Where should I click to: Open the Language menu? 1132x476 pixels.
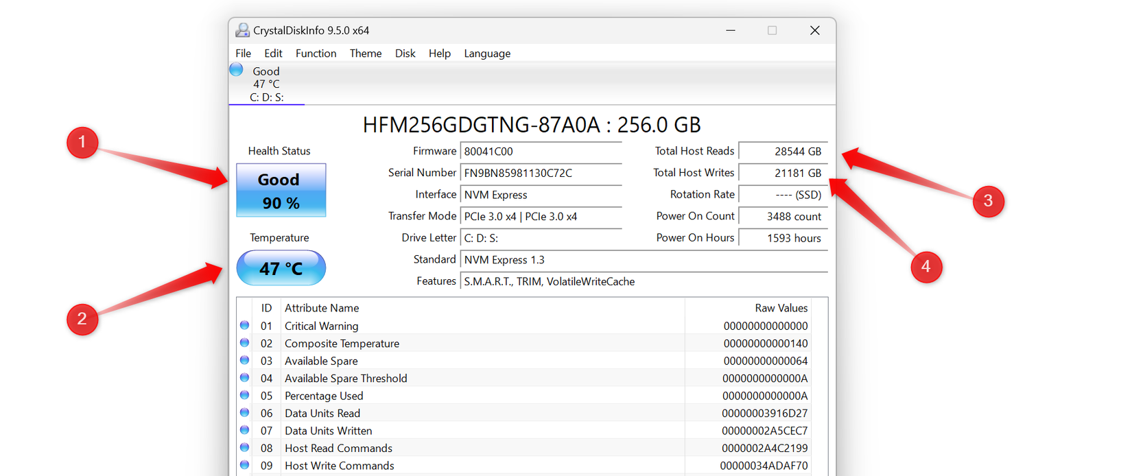[x=486, y=53]
